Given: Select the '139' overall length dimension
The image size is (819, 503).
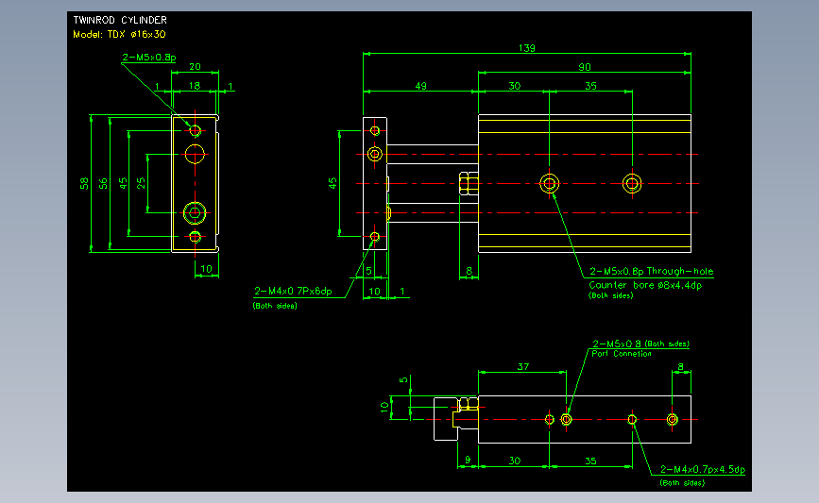Looking at the screenshot, I should (526, 48).
